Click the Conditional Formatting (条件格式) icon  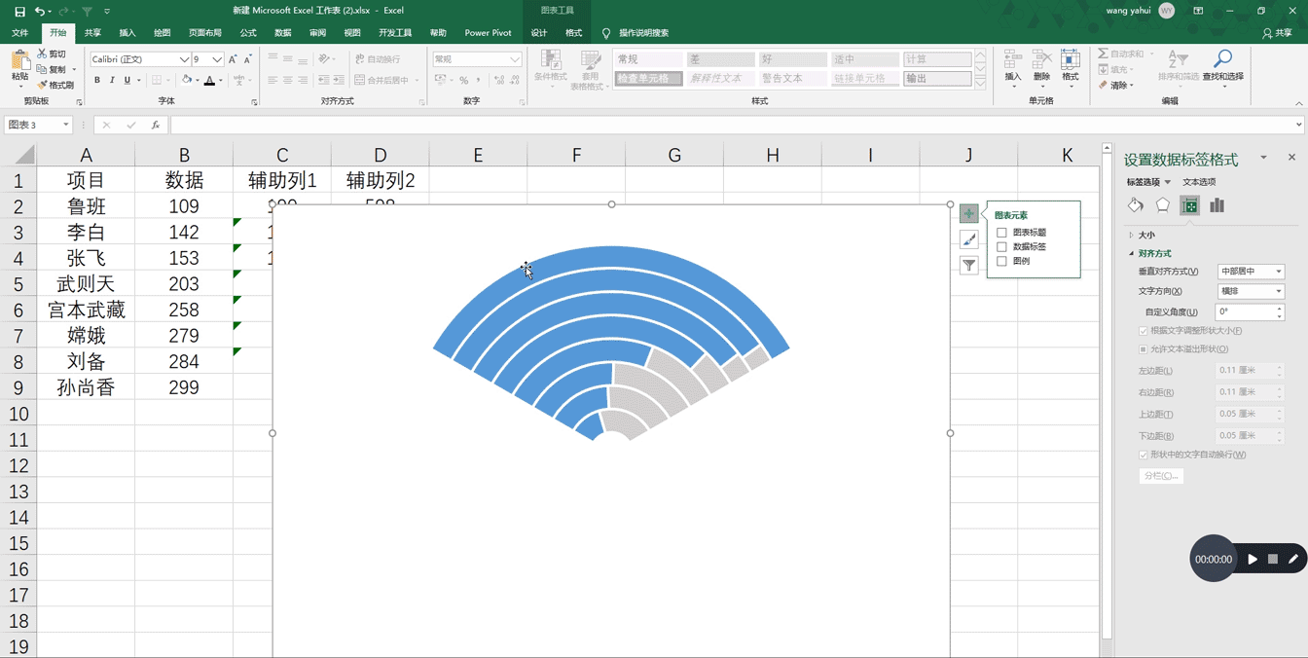[x=550, y=60]
